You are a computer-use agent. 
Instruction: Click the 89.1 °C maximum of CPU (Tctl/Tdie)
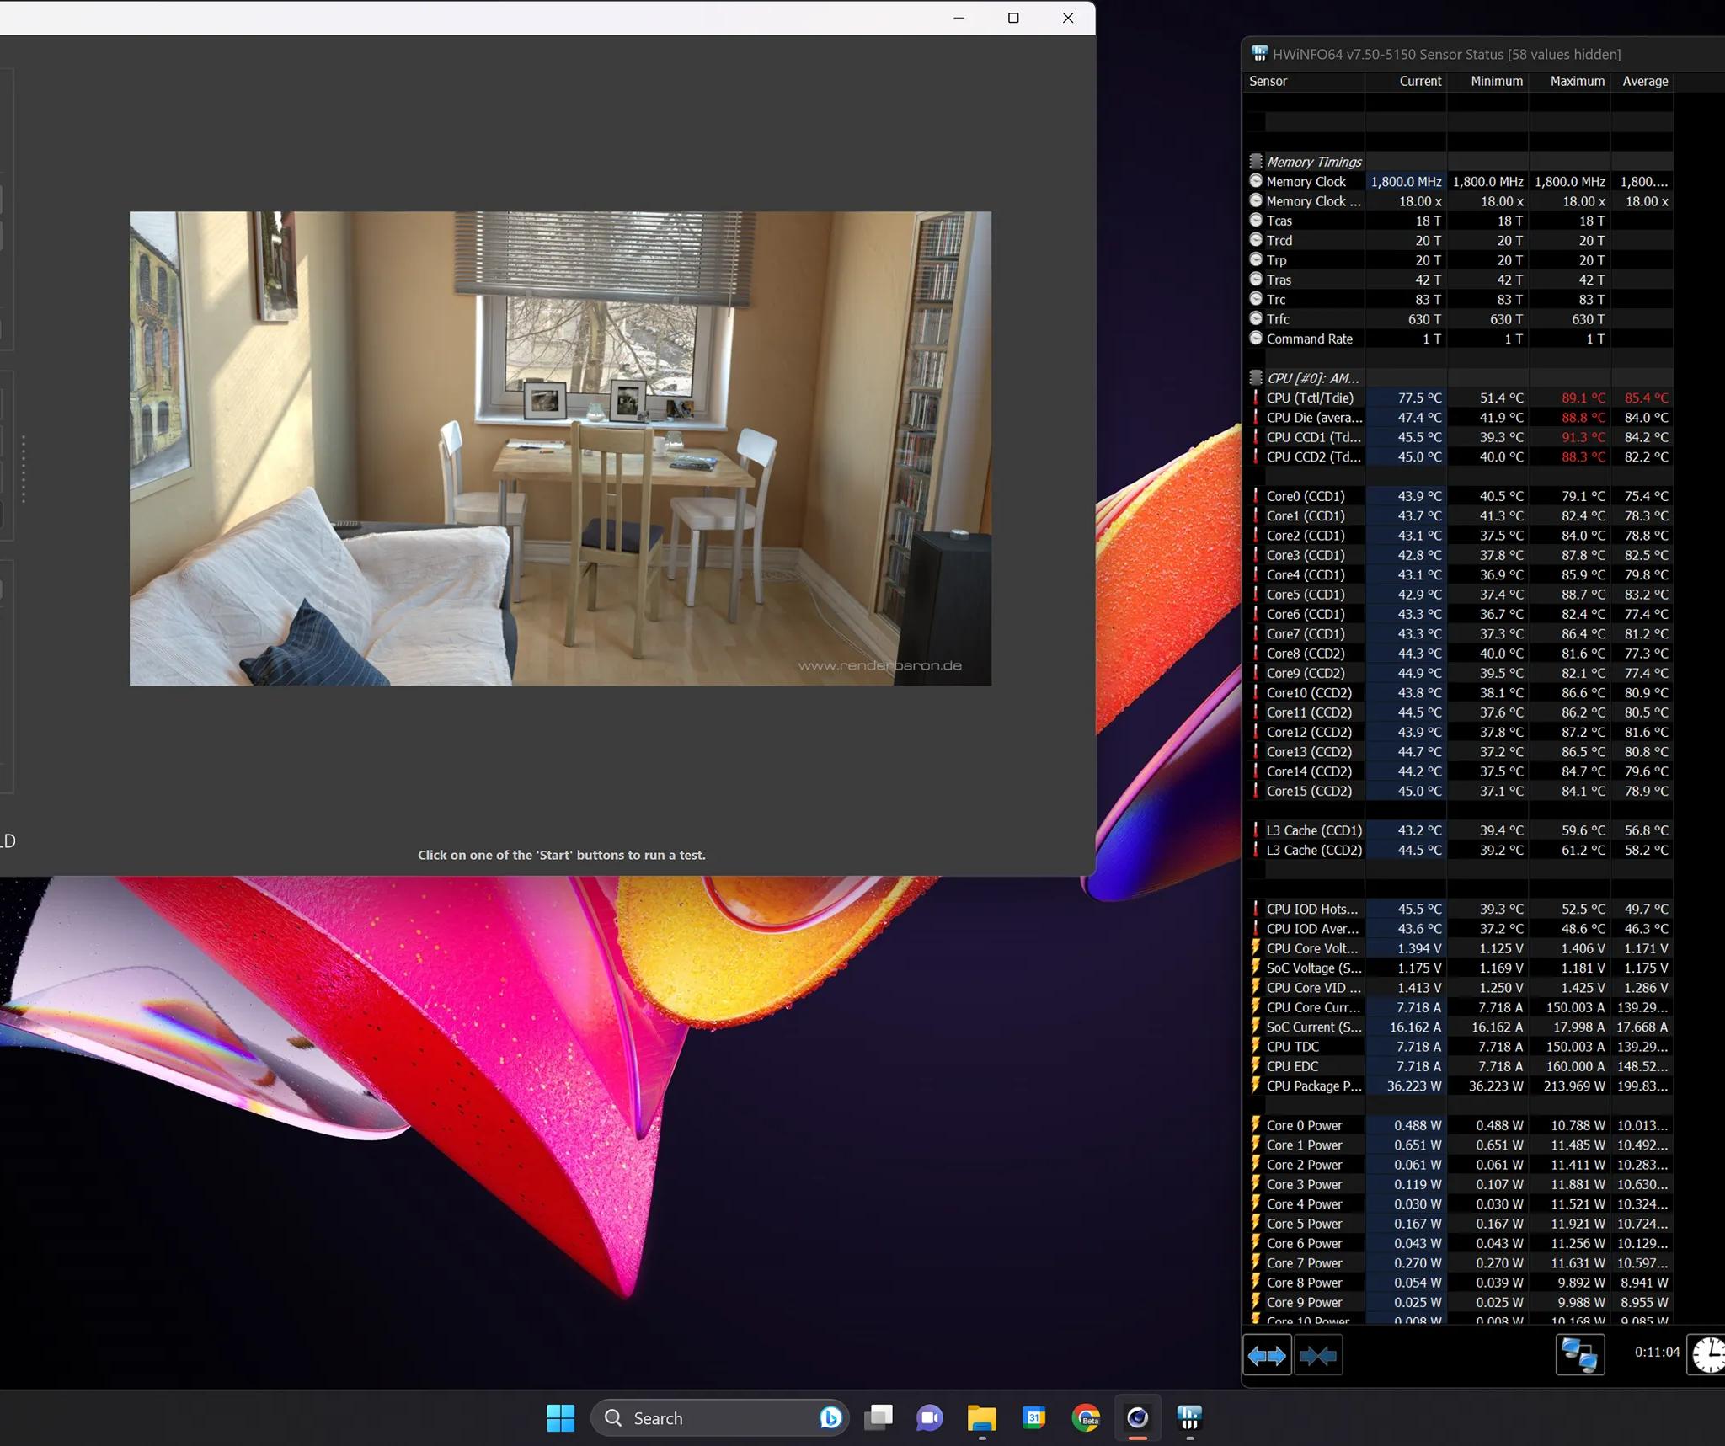tap(1583, 398)
